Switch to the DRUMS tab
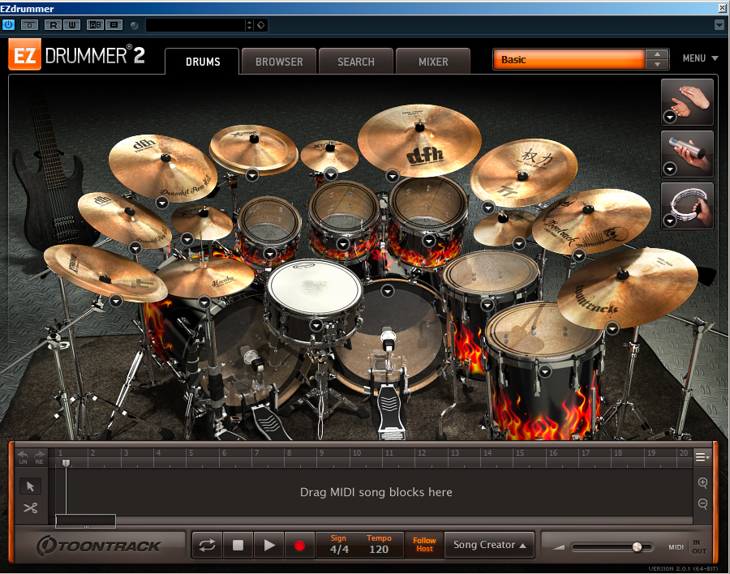Screen dimensions: 730x574 pos(203,62)
